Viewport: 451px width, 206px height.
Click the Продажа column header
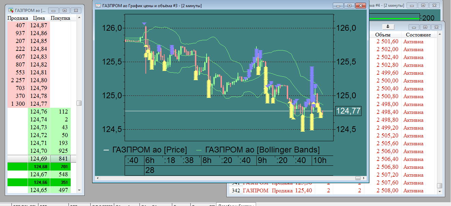point(17,18)
